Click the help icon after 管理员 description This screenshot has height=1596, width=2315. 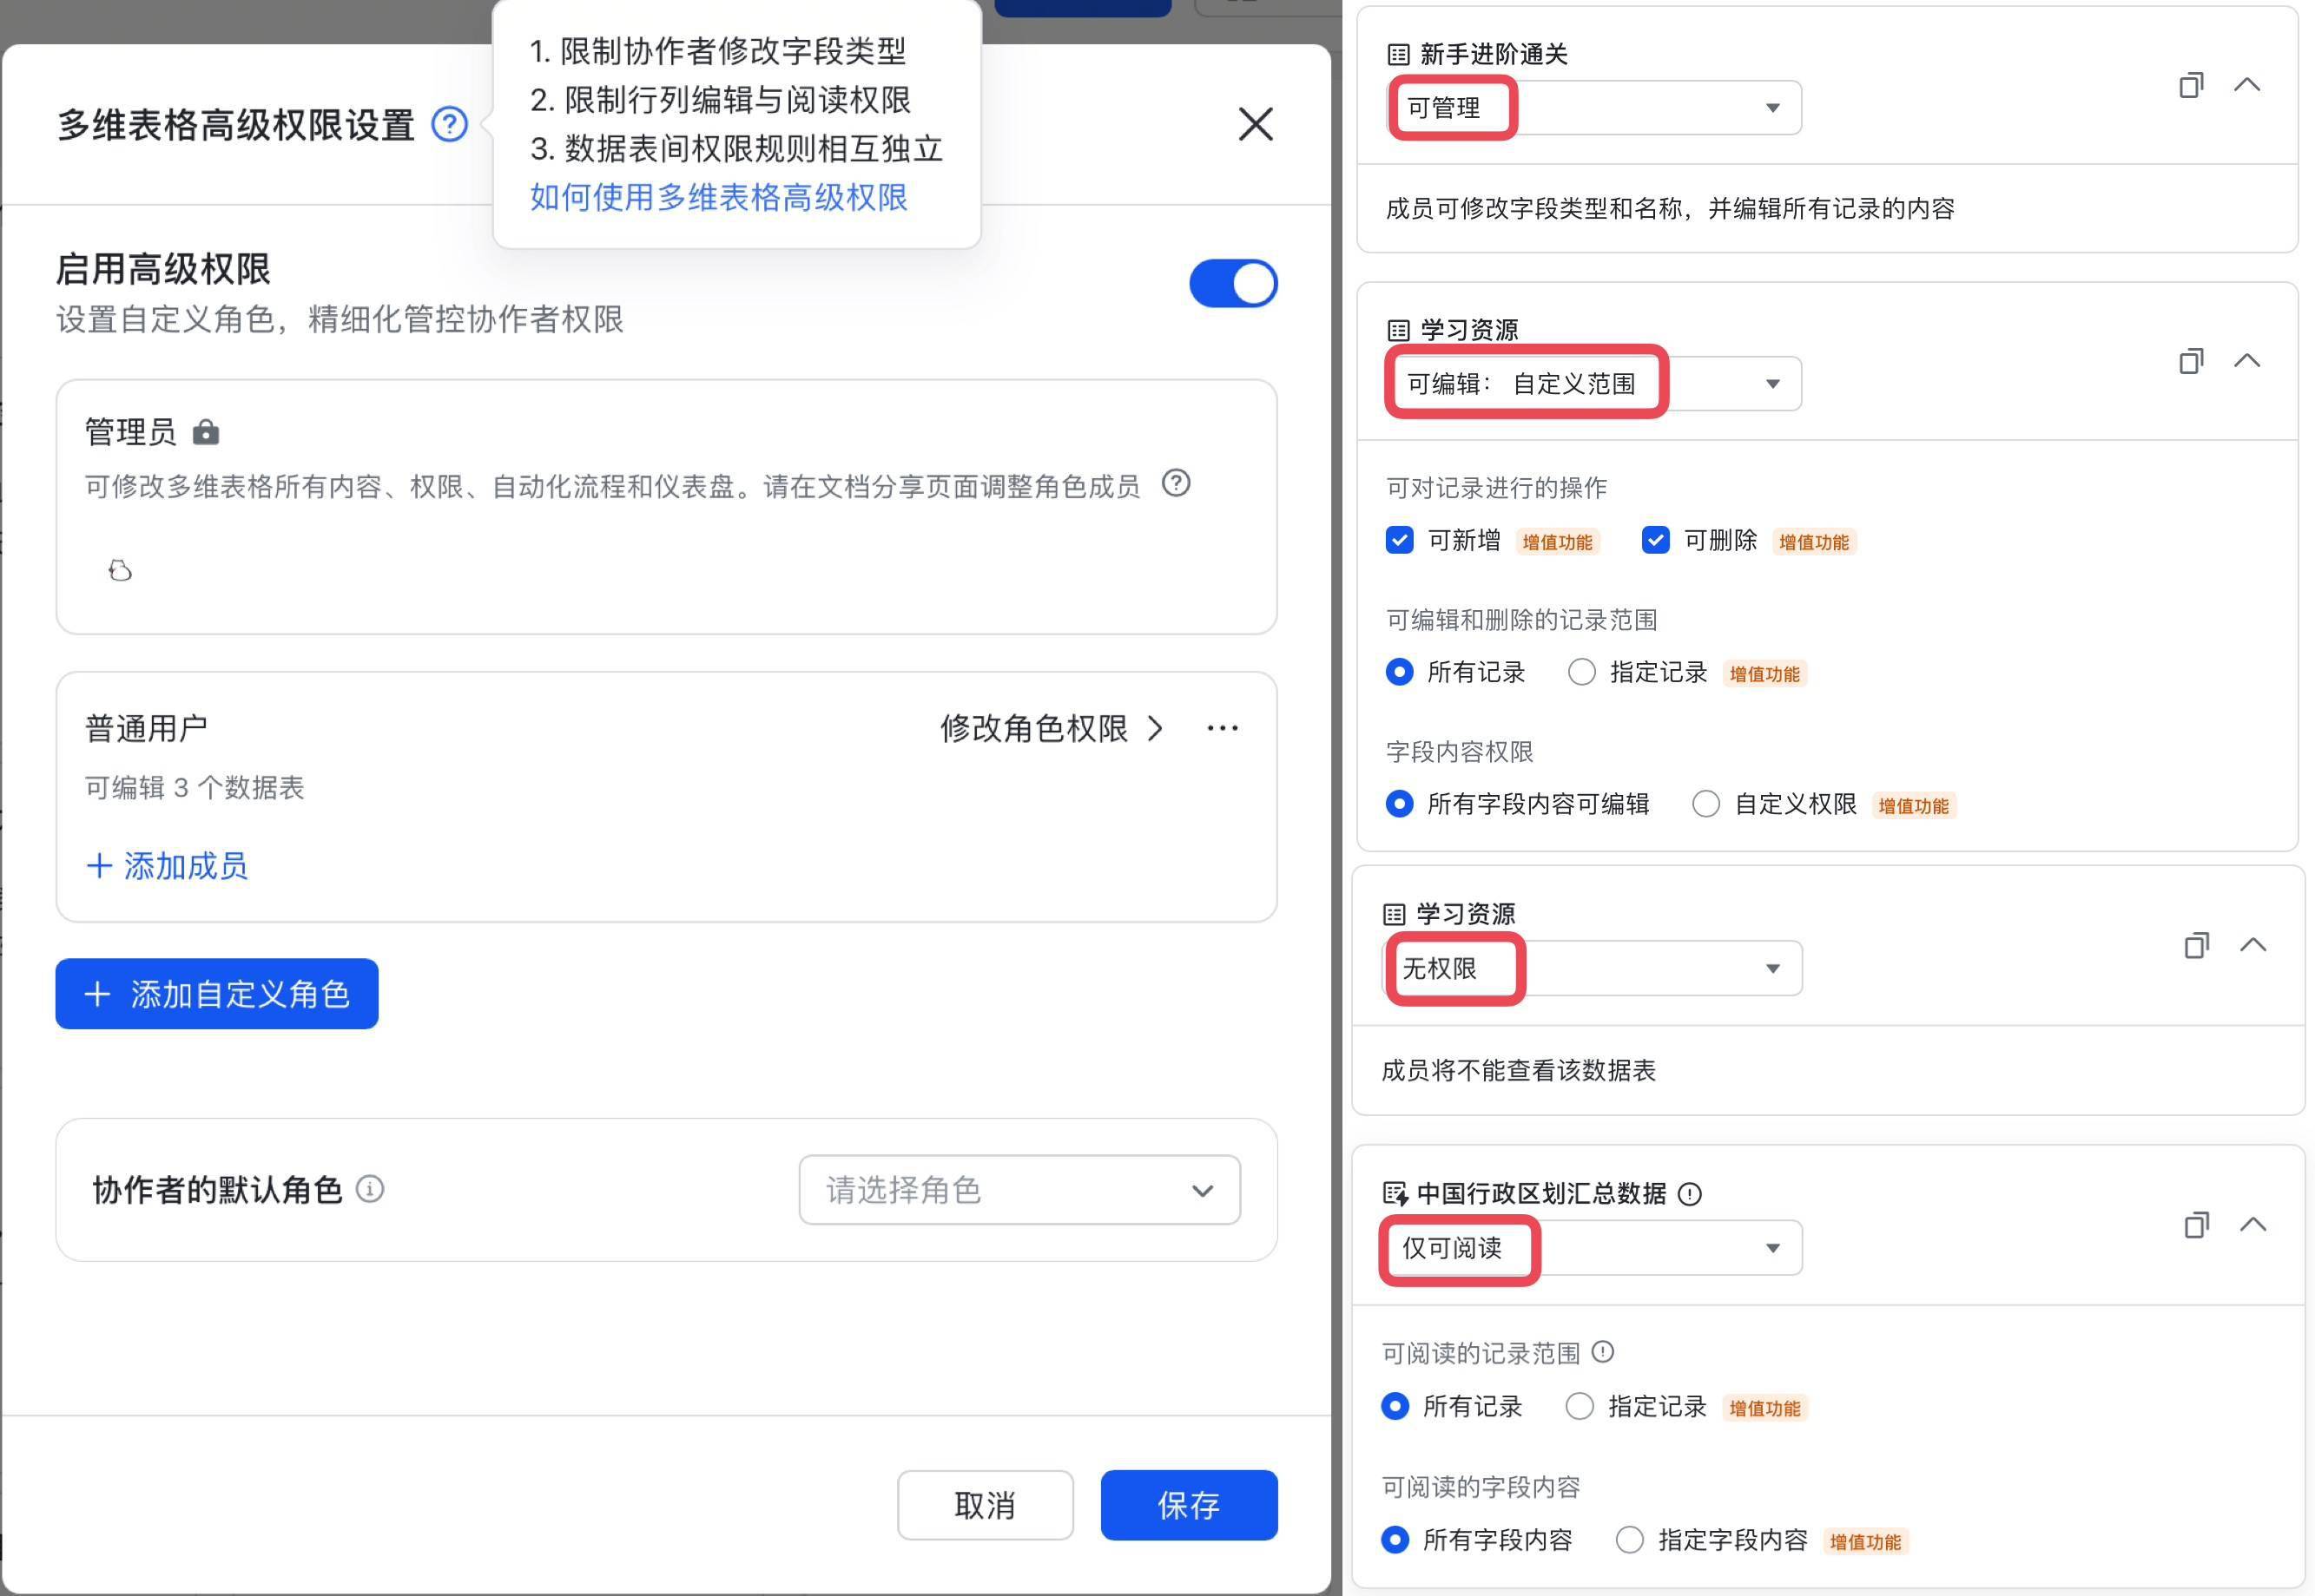click(1176, 484)
